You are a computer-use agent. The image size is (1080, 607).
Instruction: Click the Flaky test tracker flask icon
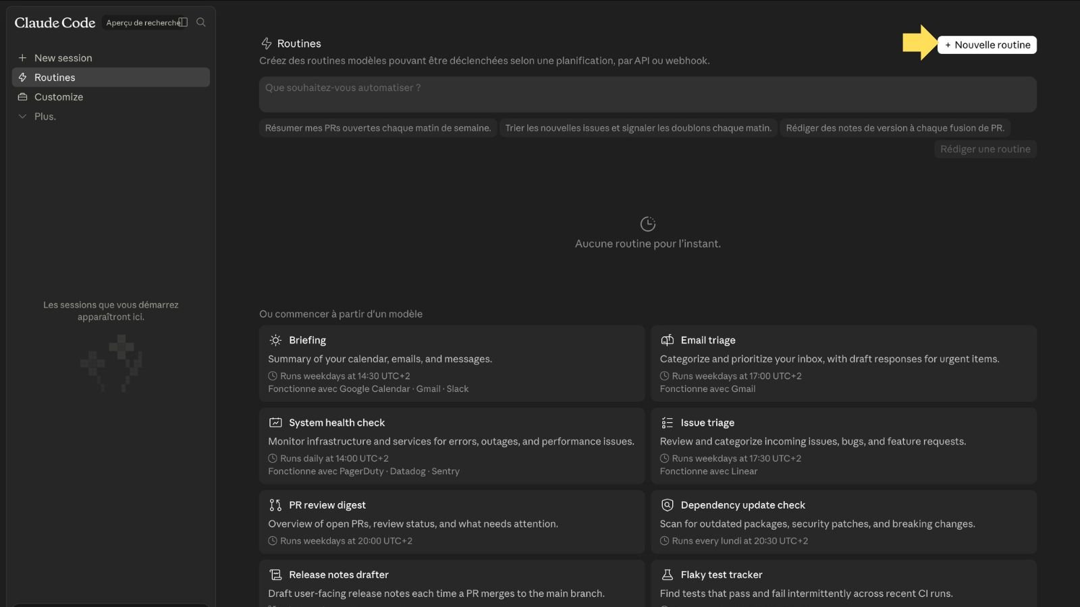click(x=668, y=575)
